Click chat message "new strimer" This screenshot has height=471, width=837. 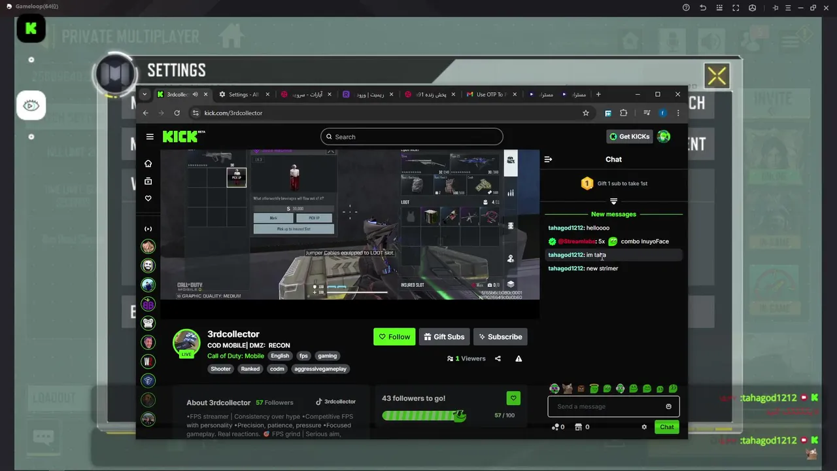tap(602, 268)
